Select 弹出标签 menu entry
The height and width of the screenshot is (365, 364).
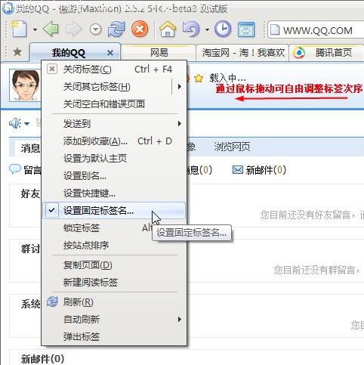(114, 336)
